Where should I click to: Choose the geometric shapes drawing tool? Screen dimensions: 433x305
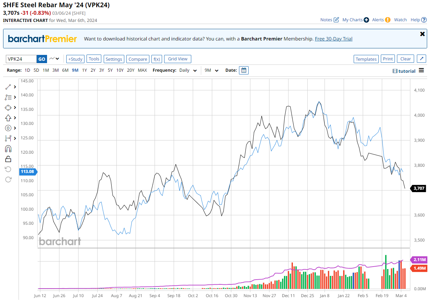(x=9, y=107)
